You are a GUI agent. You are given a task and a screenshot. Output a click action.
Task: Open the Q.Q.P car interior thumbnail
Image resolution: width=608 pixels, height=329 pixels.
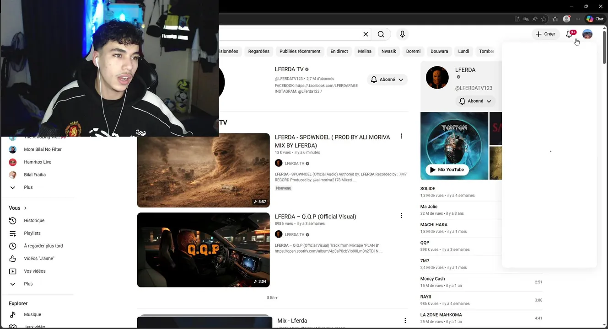tap(204, 250)
